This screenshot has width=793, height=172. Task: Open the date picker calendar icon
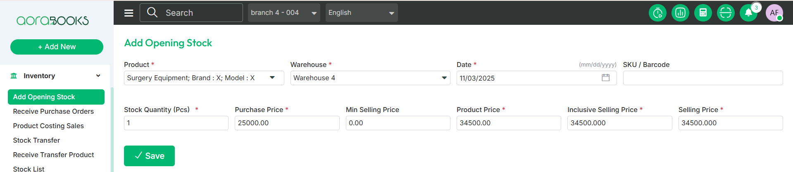[605, 78]
